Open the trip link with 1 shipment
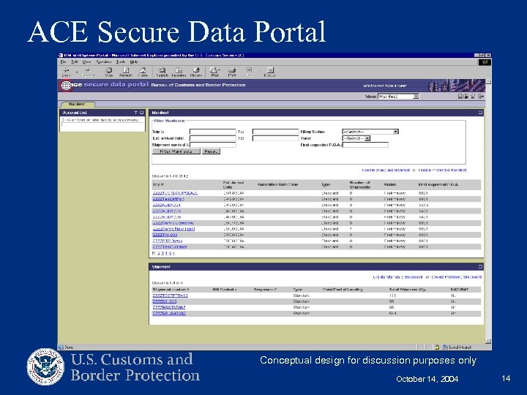Viewport: 527px width, 395px height. tap(173, 229)
